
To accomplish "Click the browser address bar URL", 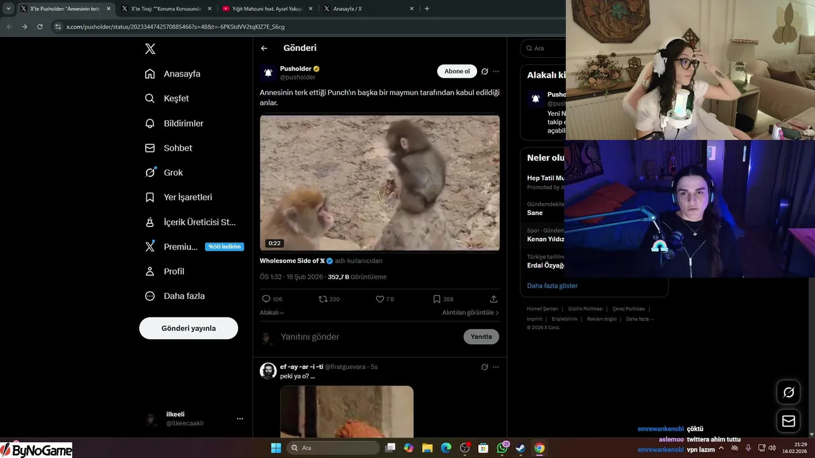I will point(175,27).
